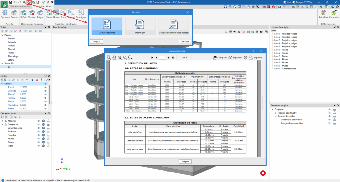Collapse the Edificio node in Niveles
340x182 pixels.
pyautogui.click(x=2, y=84)
